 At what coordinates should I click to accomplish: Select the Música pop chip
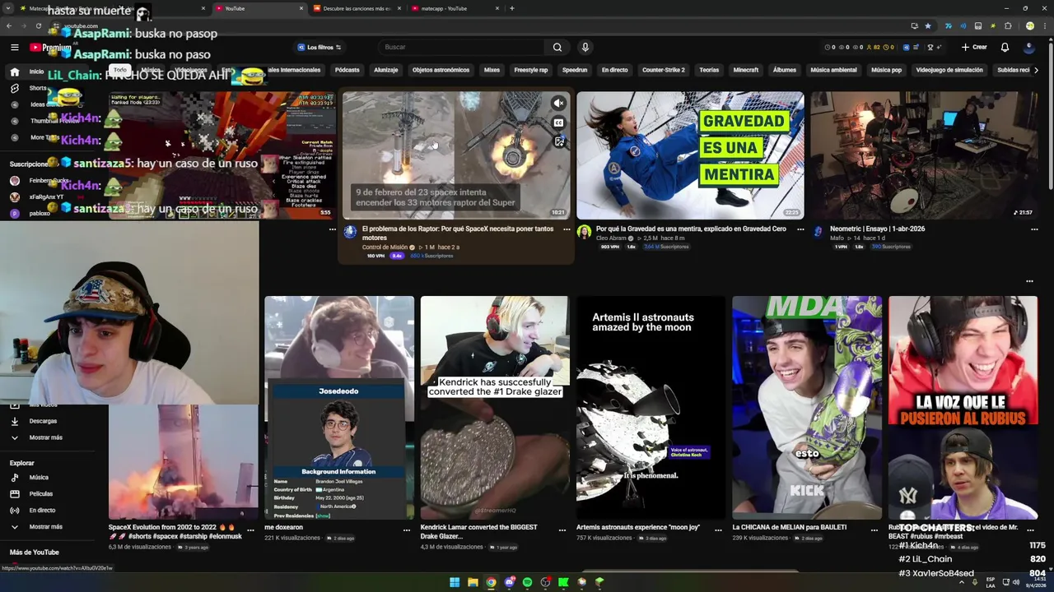[886, 70]
